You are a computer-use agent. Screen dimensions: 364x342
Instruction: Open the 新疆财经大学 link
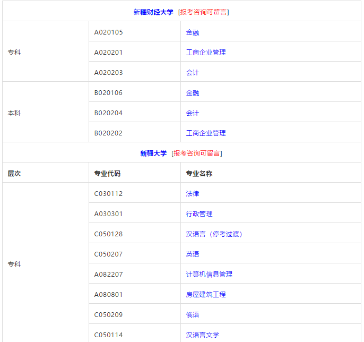click(x=153, y=12)
